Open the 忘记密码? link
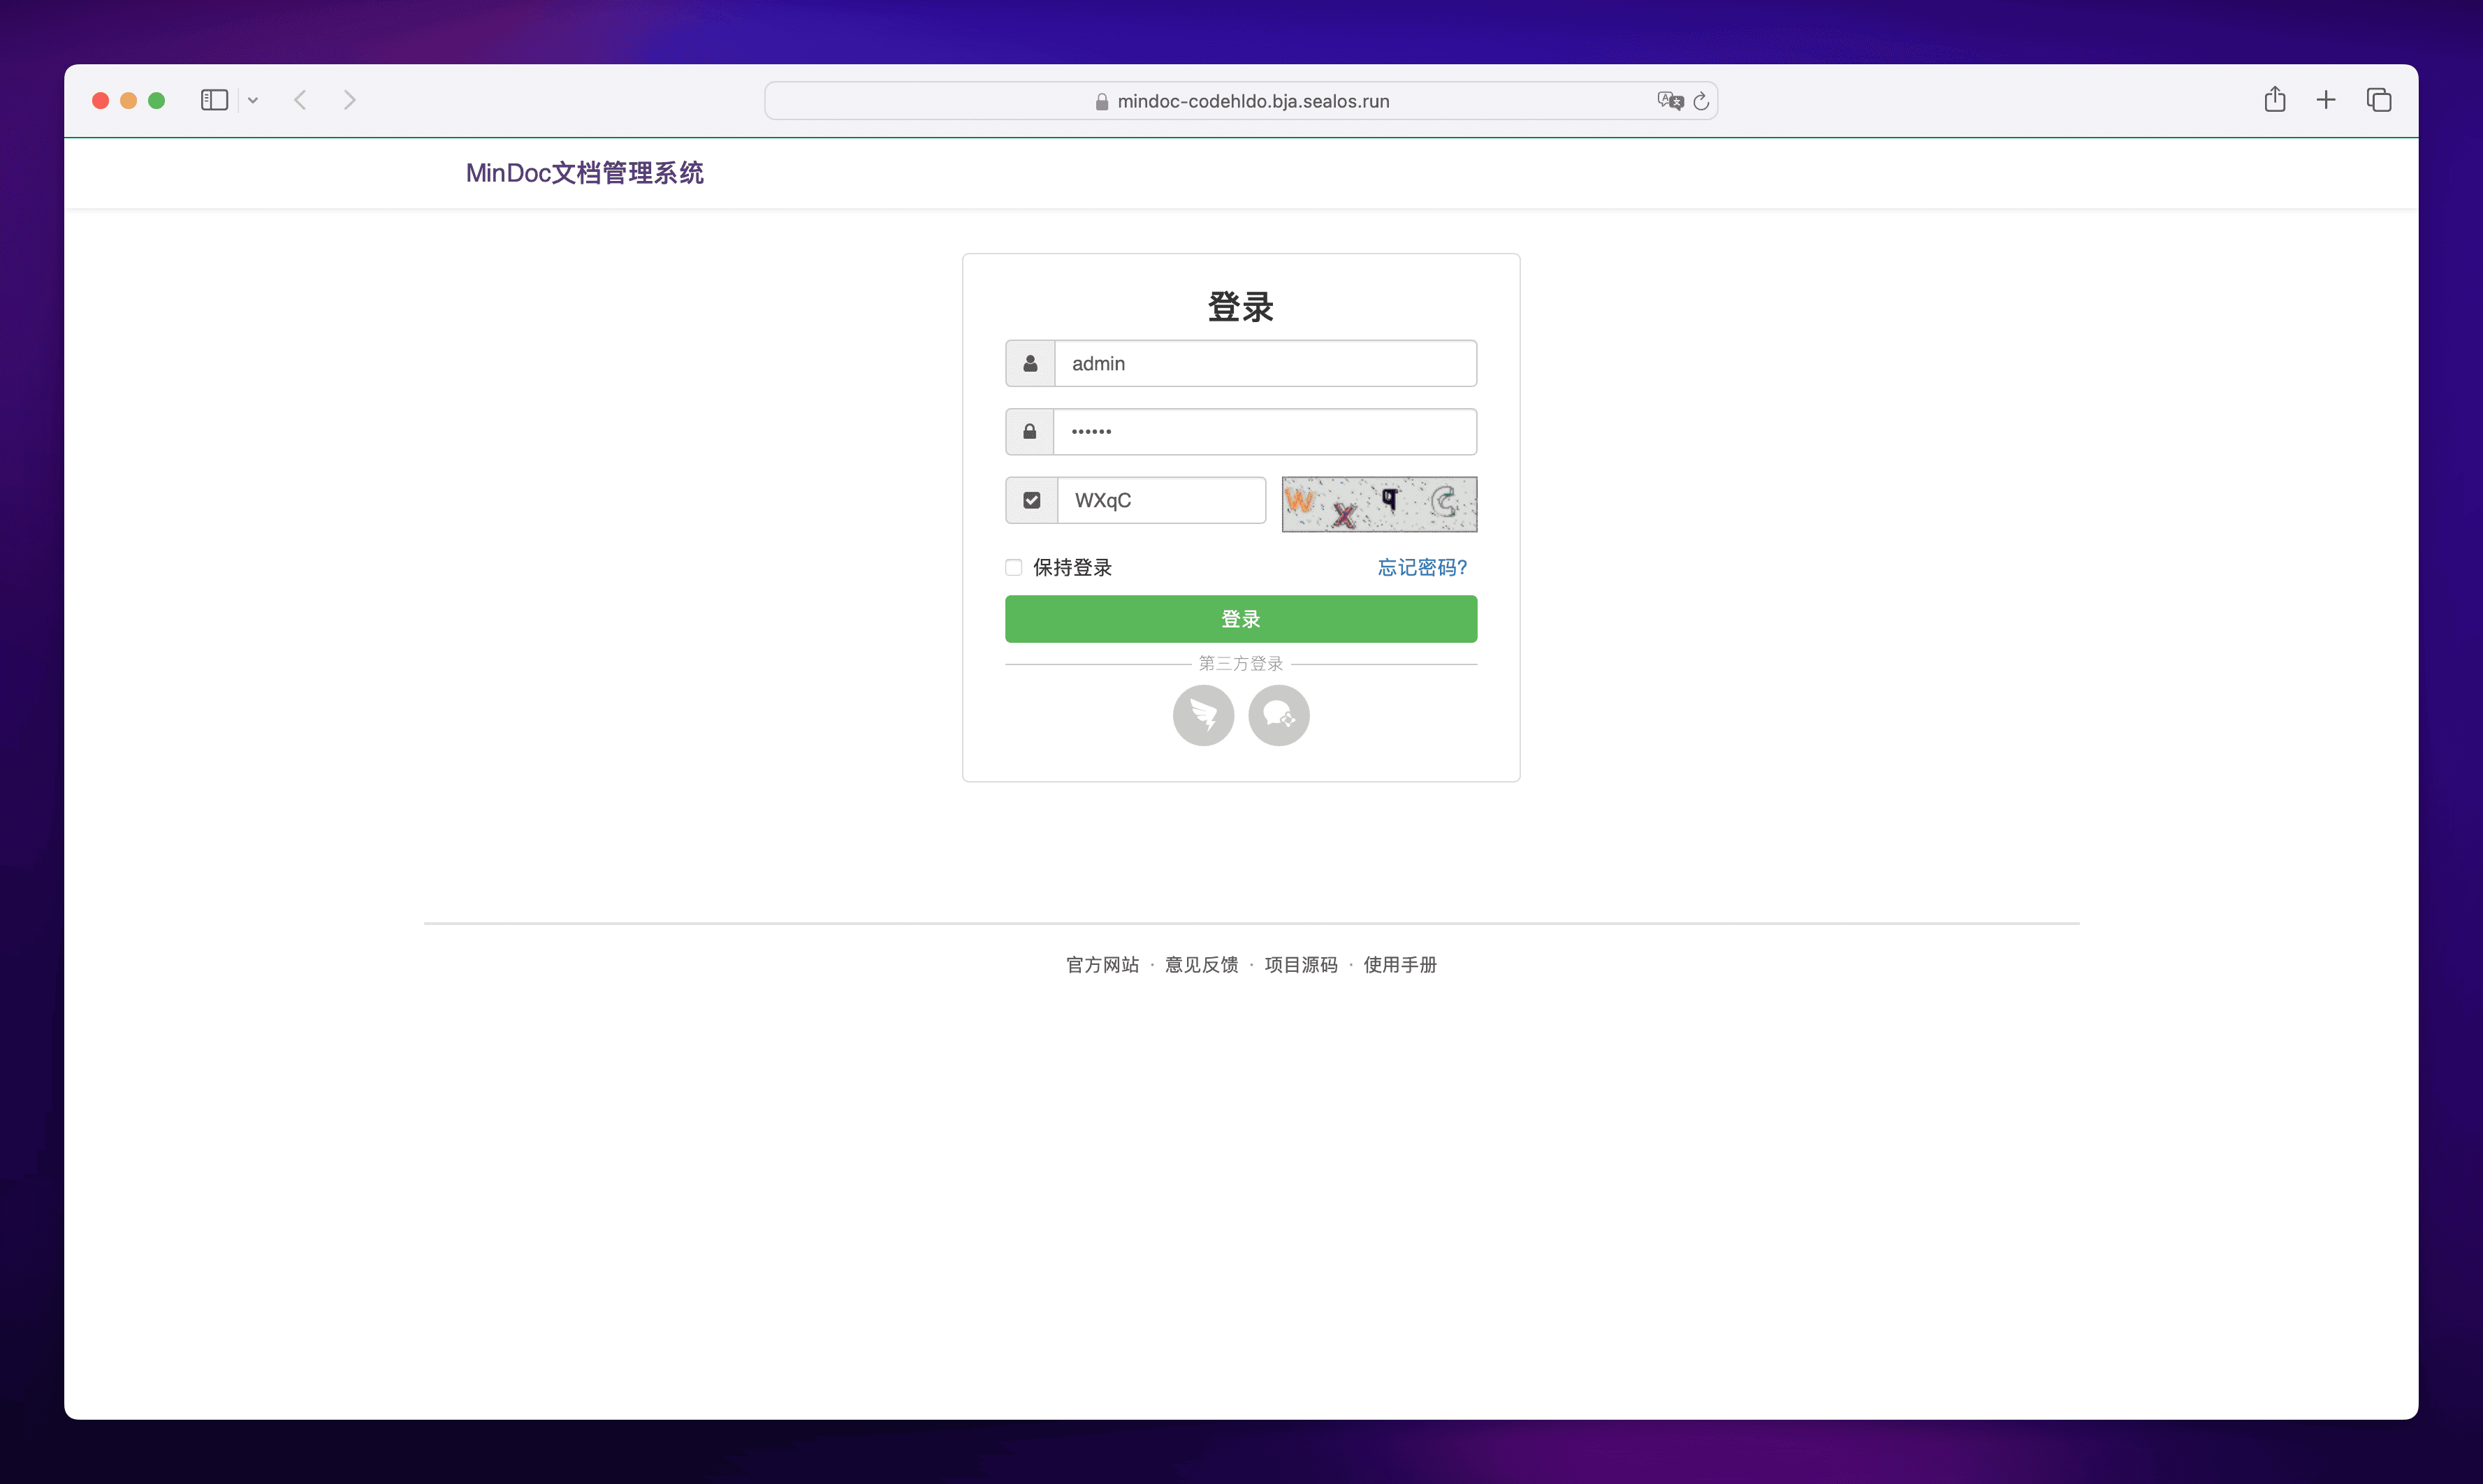Viewport: 2483px width, 1484px height. (x=1421, y=568)
